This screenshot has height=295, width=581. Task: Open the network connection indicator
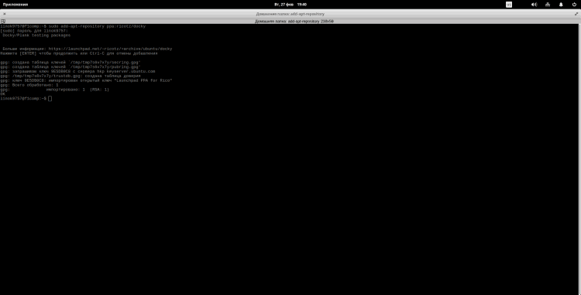pos(548,5)
